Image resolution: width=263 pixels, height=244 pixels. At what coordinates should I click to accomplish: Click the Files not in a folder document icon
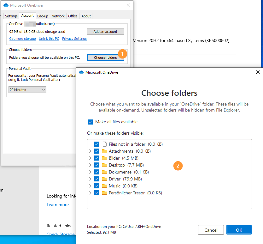pos(105,144)
